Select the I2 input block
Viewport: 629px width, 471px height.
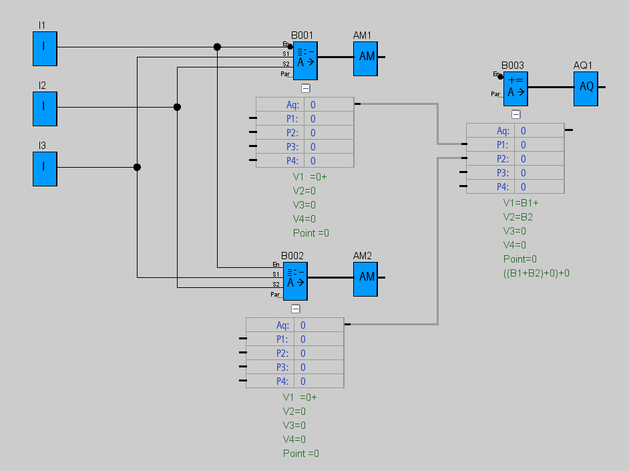click(x=45, y=109)
